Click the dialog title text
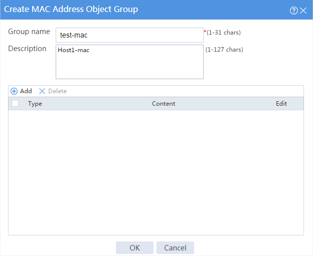The height and width of the screenshot is (256, 313). click(x=71, y=10)
